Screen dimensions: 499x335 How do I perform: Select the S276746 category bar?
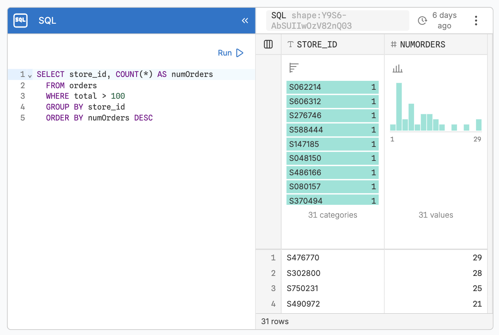[x=333, y=115]
